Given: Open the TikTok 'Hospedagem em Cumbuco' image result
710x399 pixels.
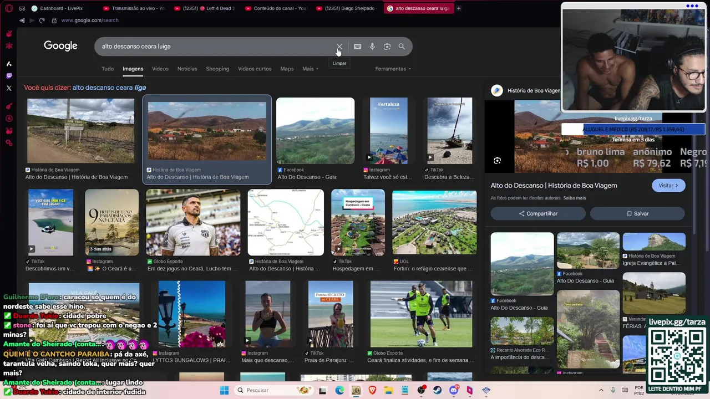Looking at the screenshot, I should click(x=358, y=222).
